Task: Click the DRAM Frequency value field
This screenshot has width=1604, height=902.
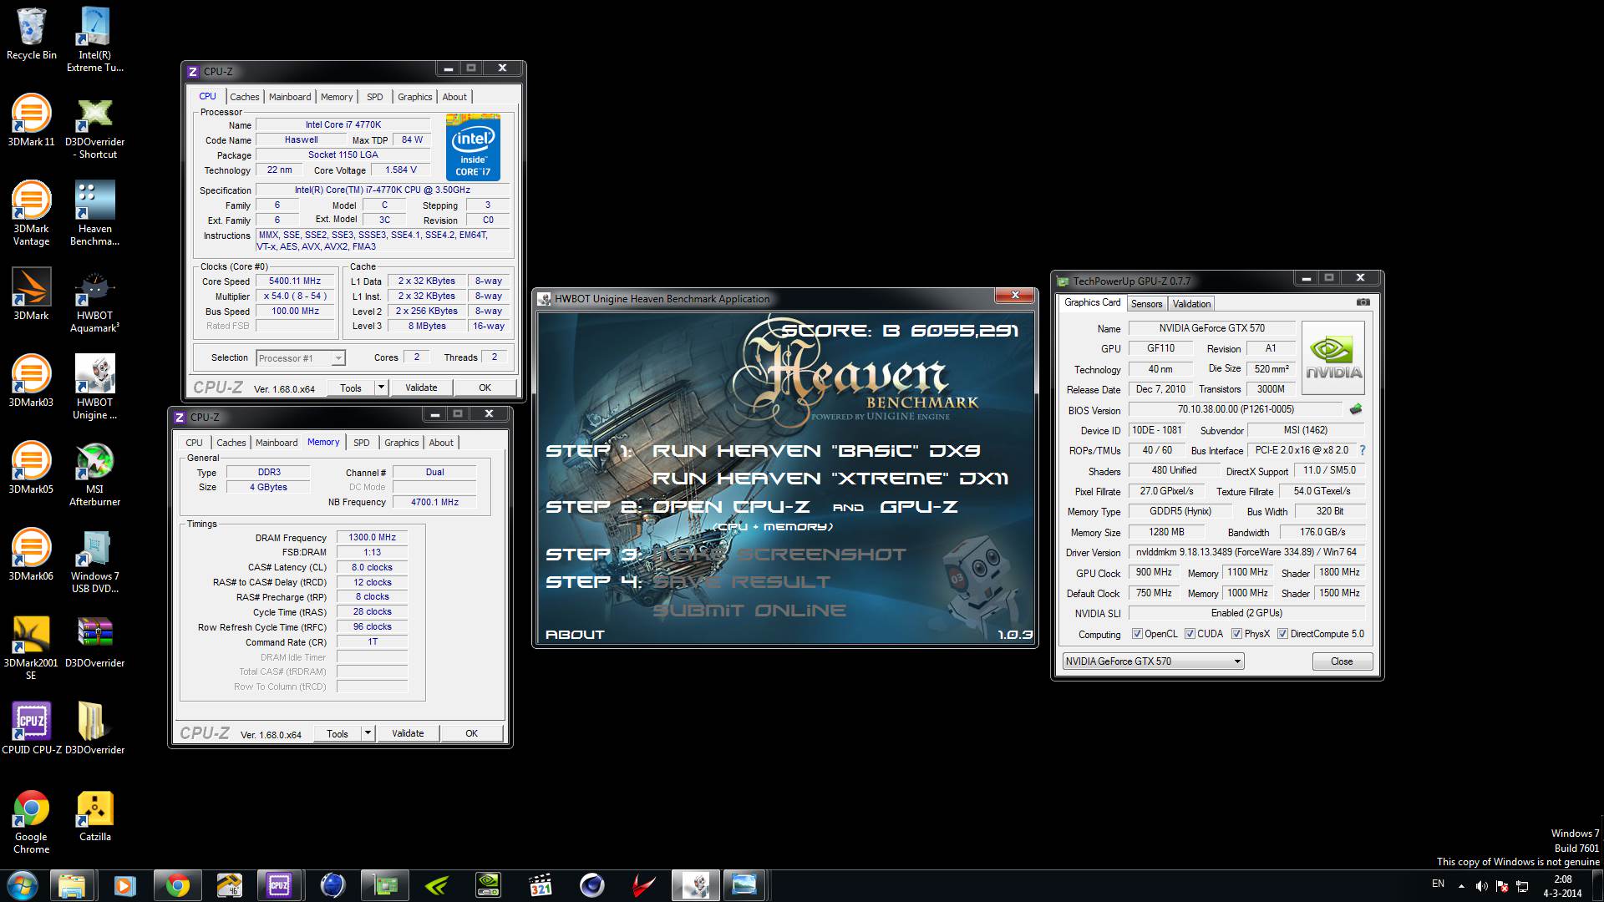Action: [x=372, y=538]
